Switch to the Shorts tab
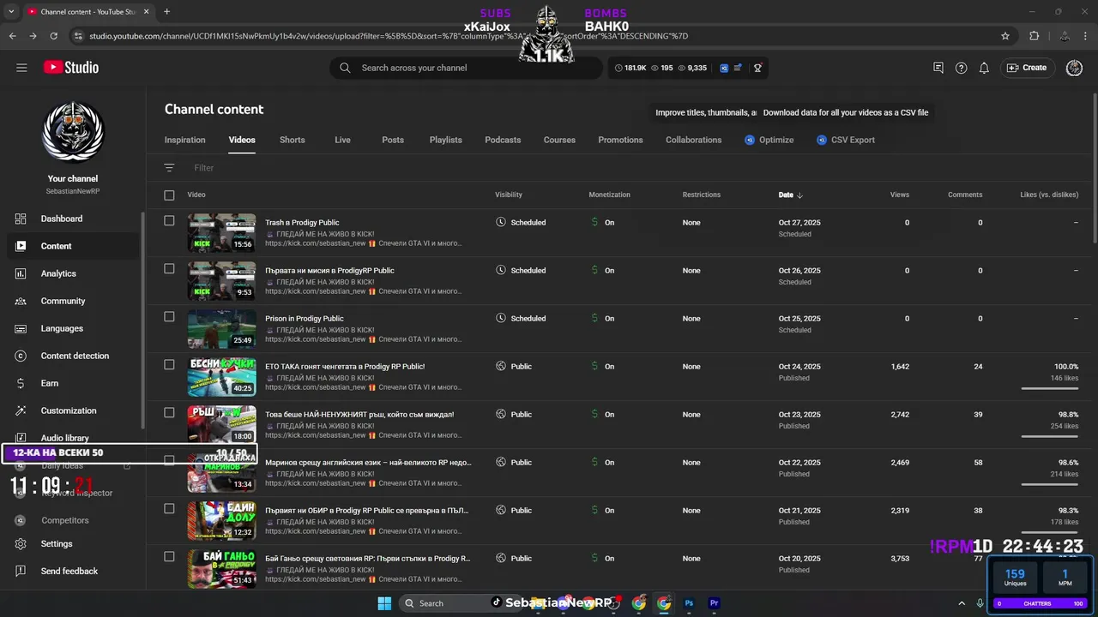The image size is (1098, 617). [292, 140]
